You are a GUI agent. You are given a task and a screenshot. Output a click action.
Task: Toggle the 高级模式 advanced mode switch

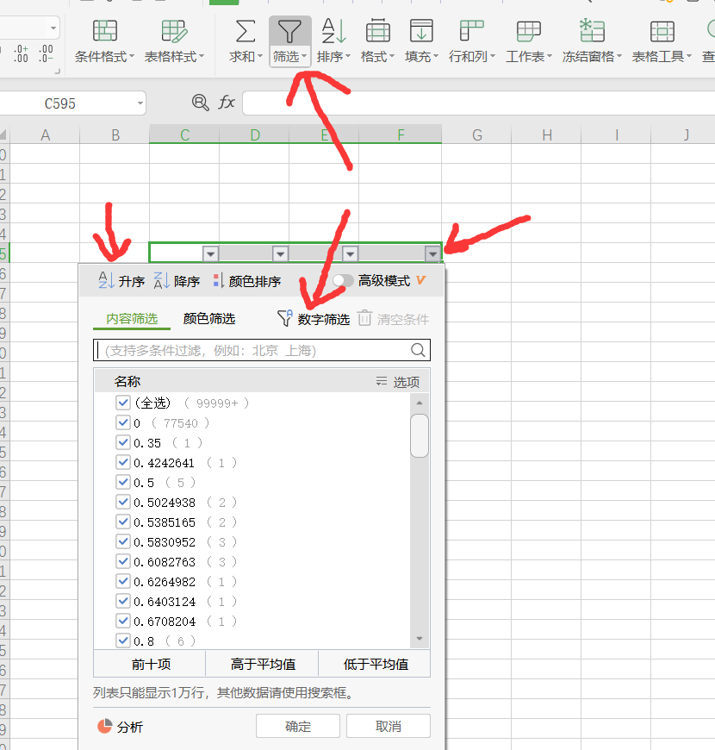[343, 281]
